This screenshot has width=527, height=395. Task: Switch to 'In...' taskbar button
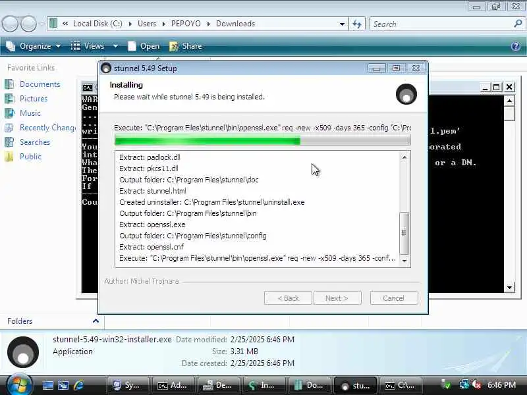pyautogui.click(x=265, y=386)
